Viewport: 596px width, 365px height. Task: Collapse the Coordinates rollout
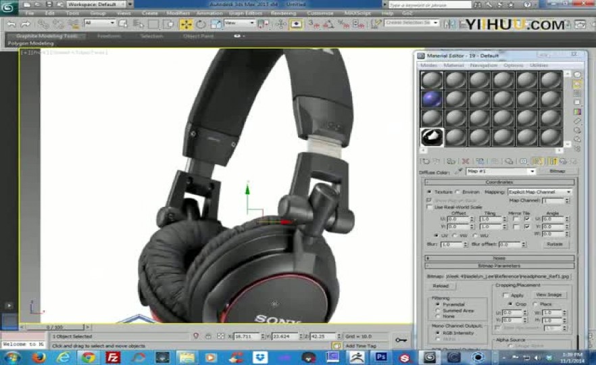[499, 182]
